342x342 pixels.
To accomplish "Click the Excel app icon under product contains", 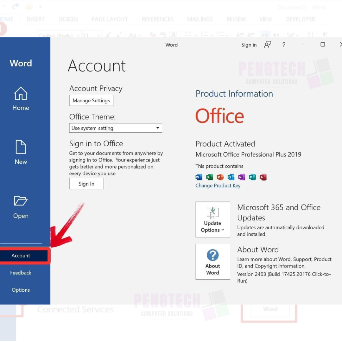I will coord(210,177).
